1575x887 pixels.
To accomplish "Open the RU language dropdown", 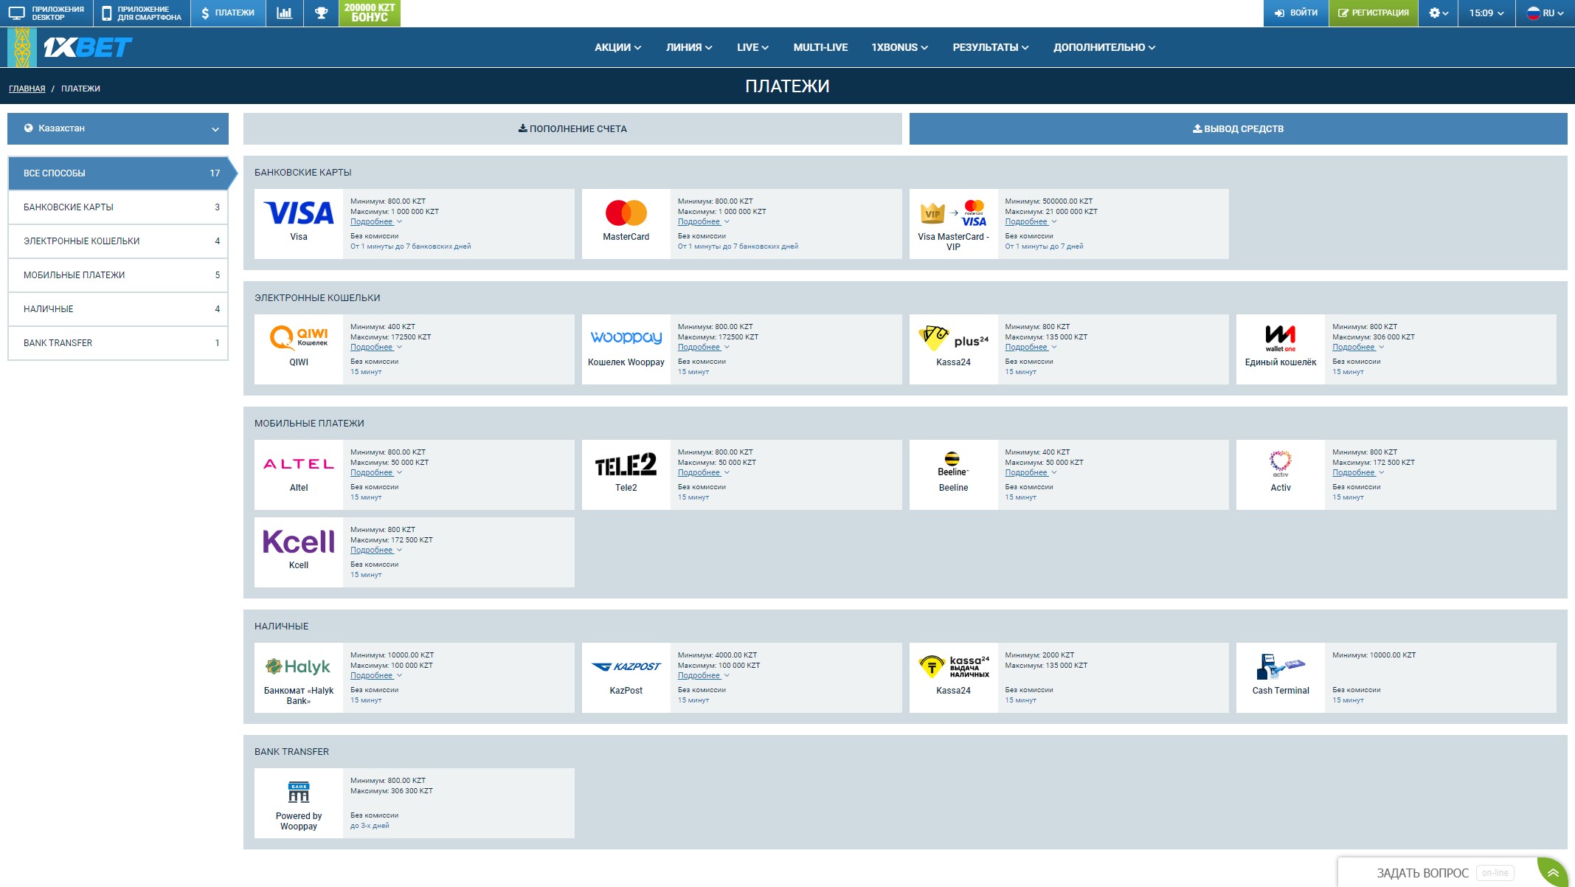I will (1545, 13).
